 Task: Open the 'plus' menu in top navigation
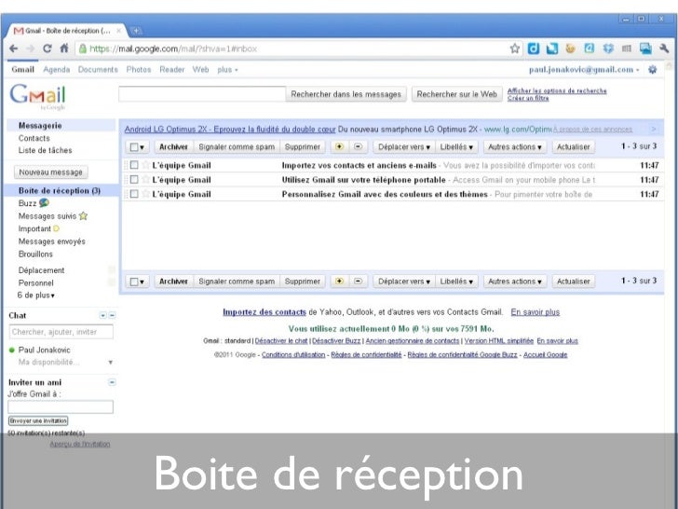[227, 70]
